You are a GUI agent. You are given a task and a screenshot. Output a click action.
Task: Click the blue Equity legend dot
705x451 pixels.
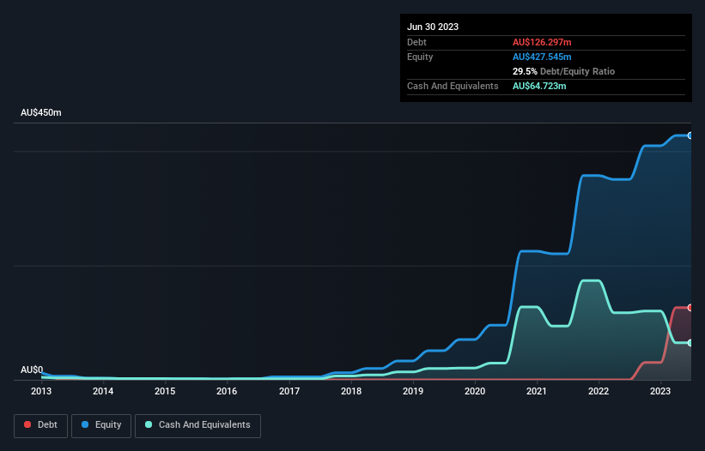click(x=85, y=424)
